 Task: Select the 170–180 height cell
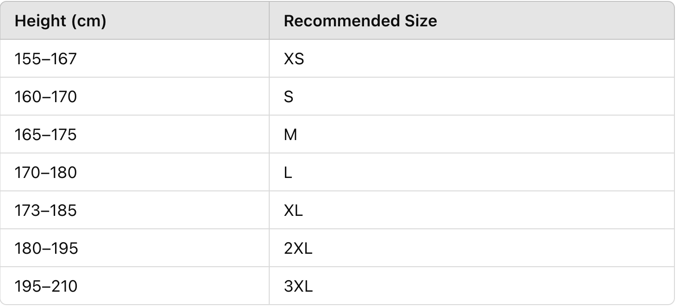pos(45,173)
